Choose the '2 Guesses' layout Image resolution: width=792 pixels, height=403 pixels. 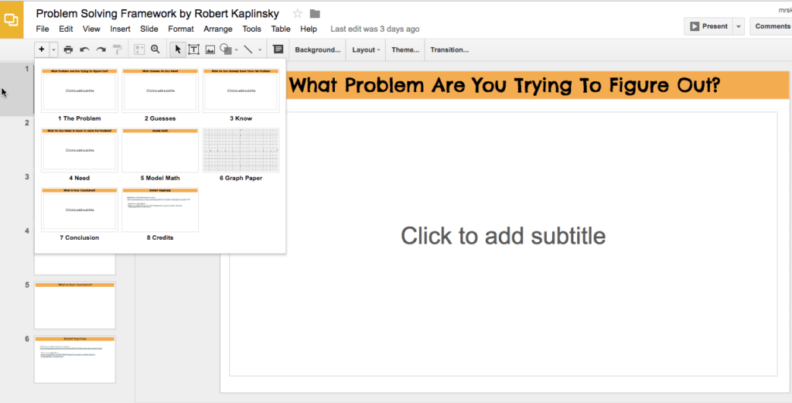(160, 95)
